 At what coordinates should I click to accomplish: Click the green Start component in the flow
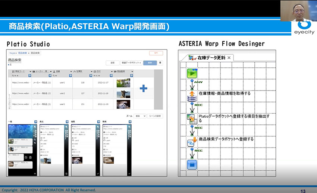pyautogui.click(x=192, y=73)
